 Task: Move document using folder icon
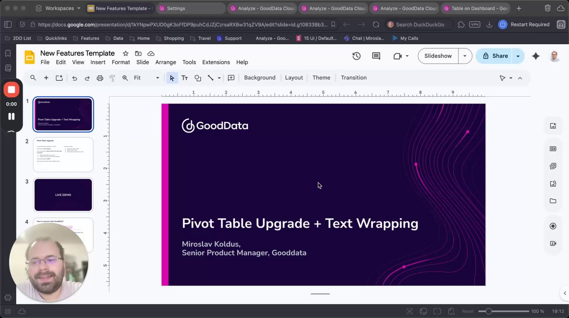[x=138, y=53]
